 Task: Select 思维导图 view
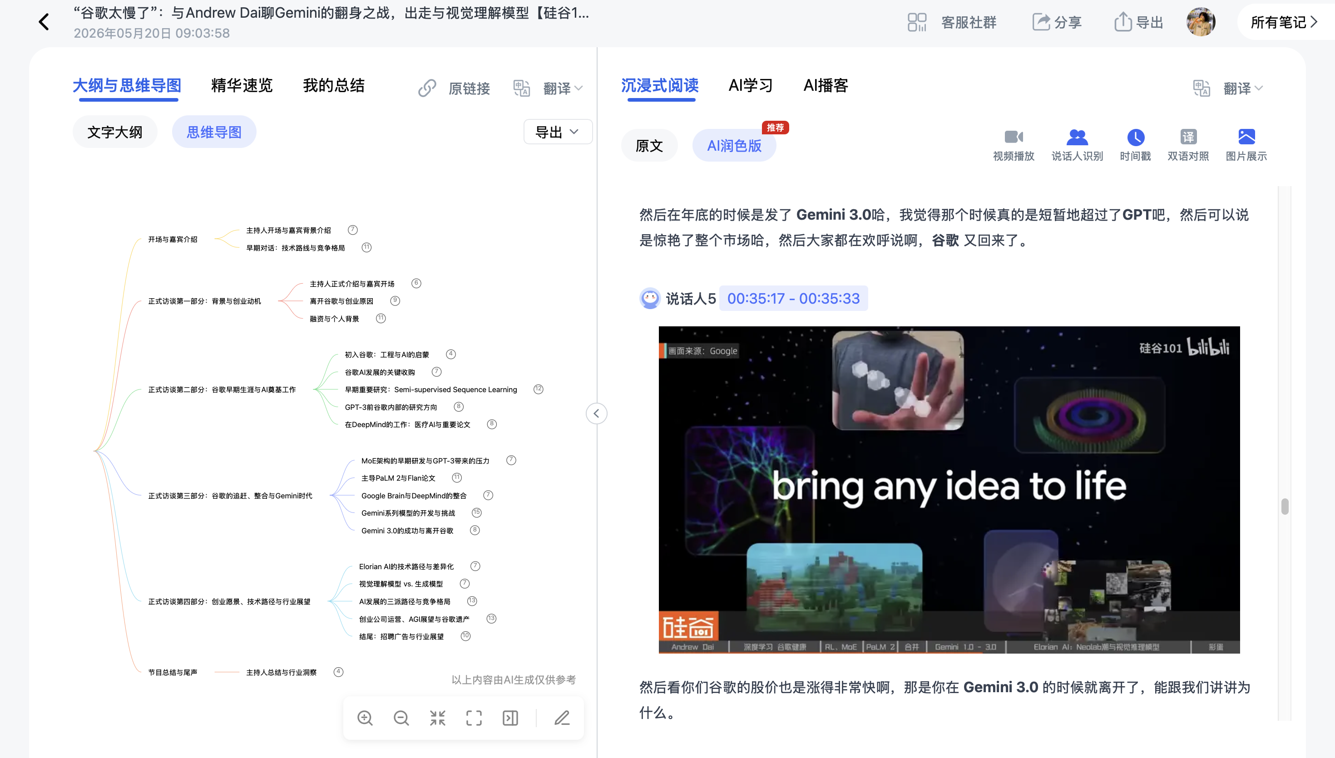click(214, 132)
